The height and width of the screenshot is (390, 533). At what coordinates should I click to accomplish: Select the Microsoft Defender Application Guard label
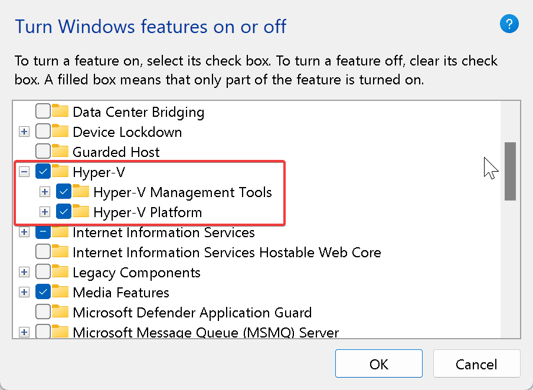192,313
